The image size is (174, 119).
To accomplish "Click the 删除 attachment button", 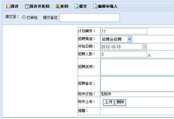I will [x=120, y=103].
